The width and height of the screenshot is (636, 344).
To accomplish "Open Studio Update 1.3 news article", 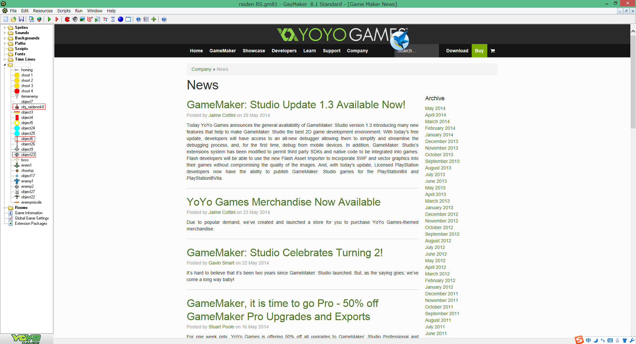I will (x=296, y=105).
